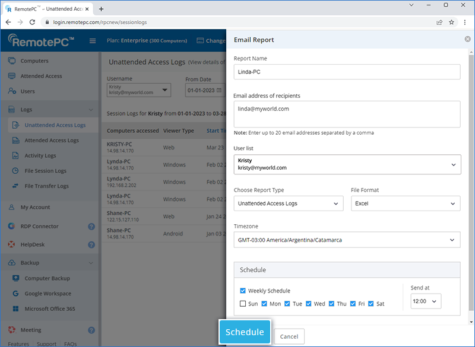Uncheck the Weekly Schedule checkbox

(x=243, y=291)
